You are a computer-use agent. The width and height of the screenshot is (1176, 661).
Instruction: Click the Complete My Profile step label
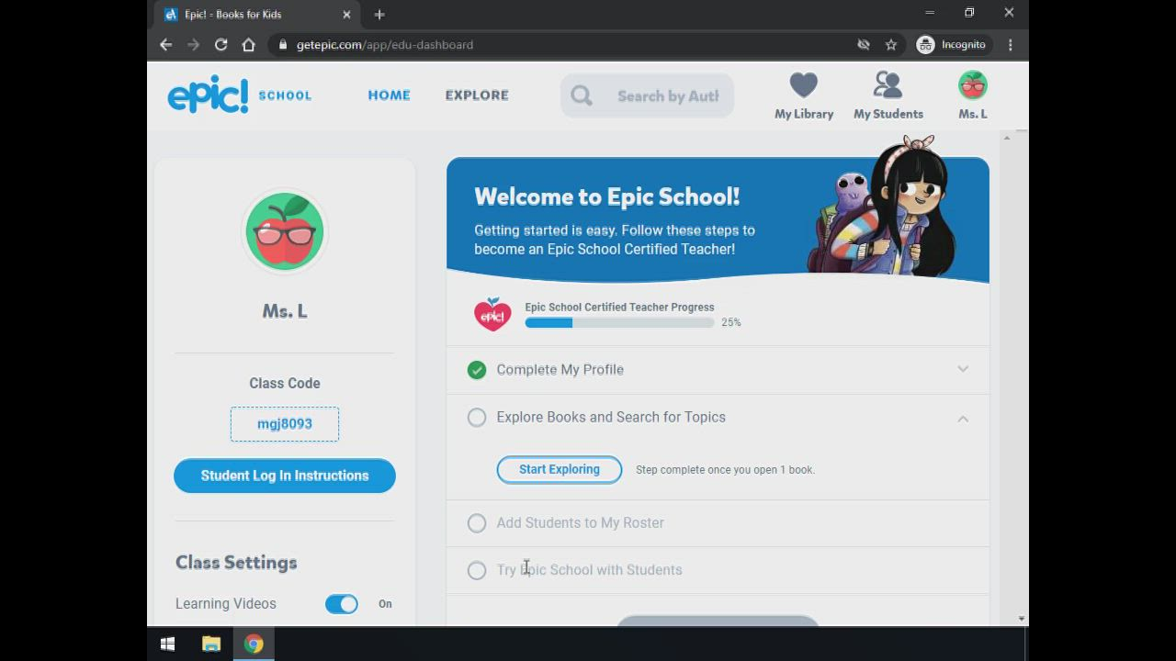[x=560, y=369]
